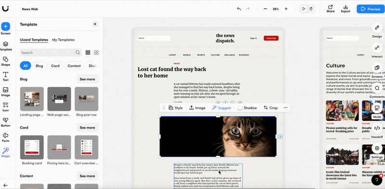This screenshot has width=385, height=189.
Task: Click the Crop tool in floating toolbar
Action: click(270, 108)
